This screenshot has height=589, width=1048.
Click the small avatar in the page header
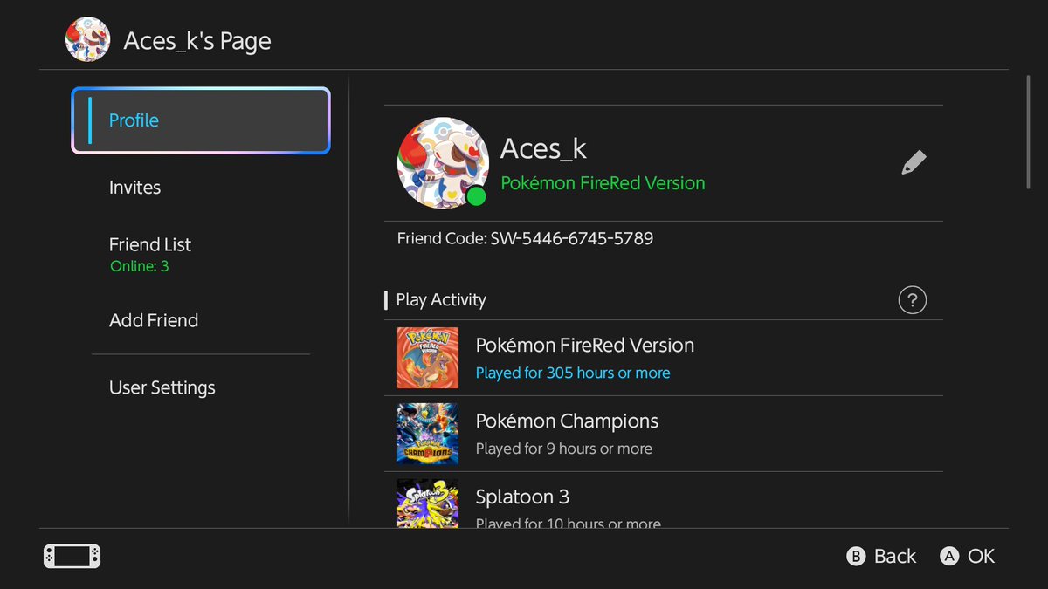[88, 40]
